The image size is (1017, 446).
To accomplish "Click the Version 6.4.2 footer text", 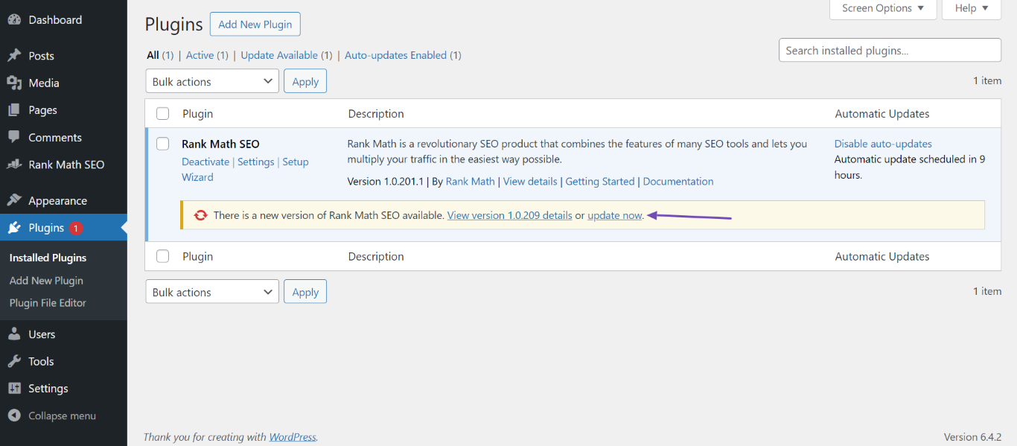I will pyautogui.click(x=972, y=437).
